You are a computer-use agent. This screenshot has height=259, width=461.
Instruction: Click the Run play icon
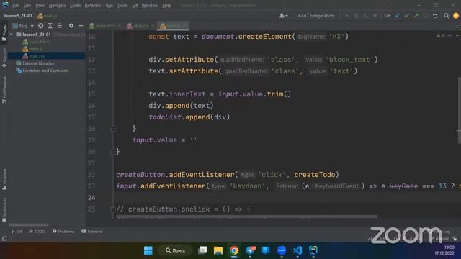347,16
